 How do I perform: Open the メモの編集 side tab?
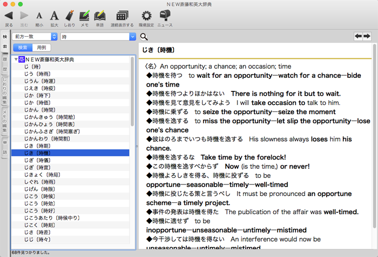coord(5,122)
